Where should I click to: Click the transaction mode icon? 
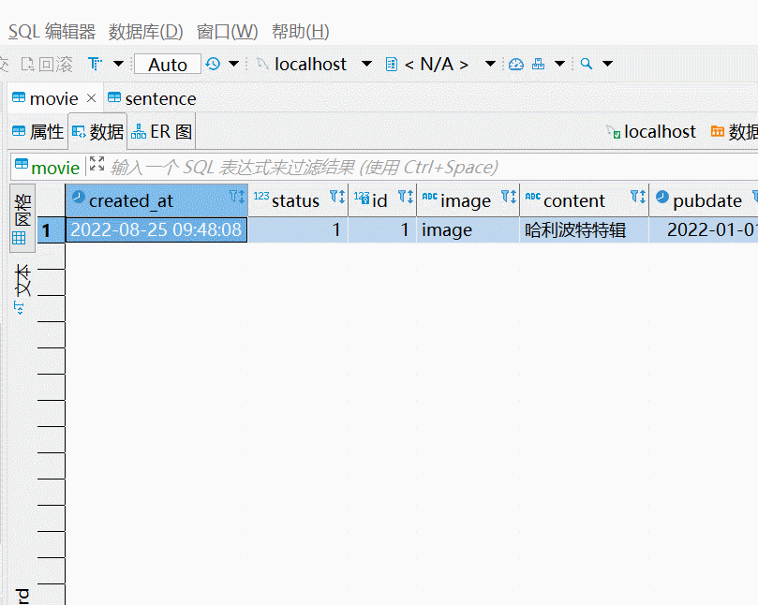96,64
